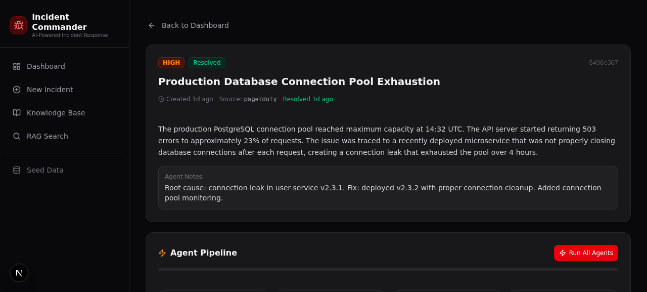
Task: Click the 'Agent Pipeline' heading
Action: 204,253
